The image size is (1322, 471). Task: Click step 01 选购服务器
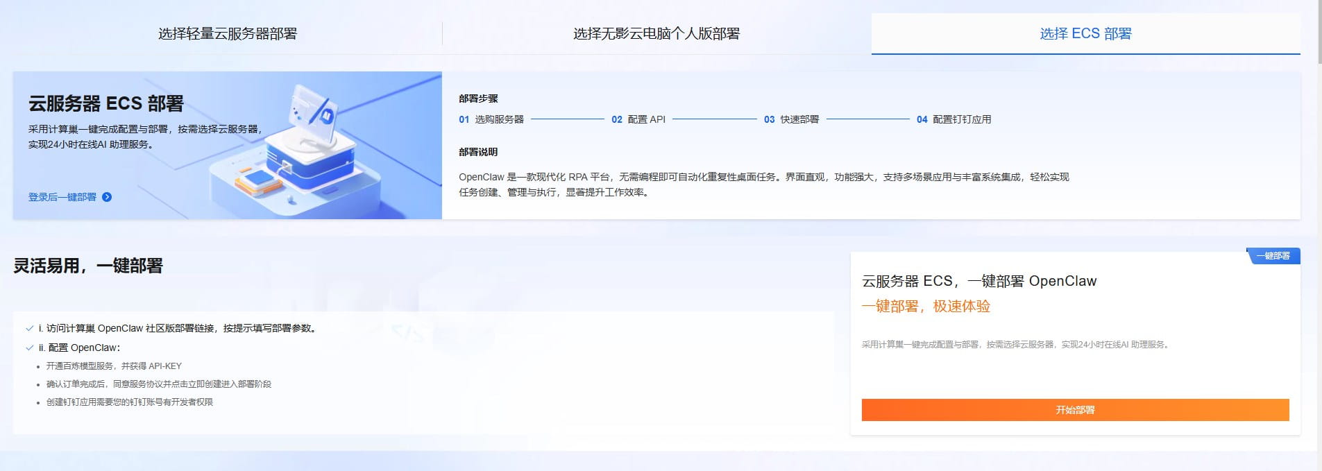(x=491, y=119)
